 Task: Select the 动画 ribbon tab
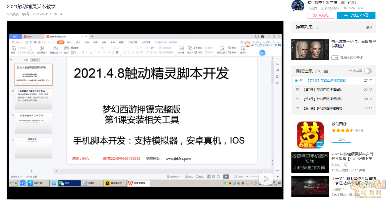95,42
